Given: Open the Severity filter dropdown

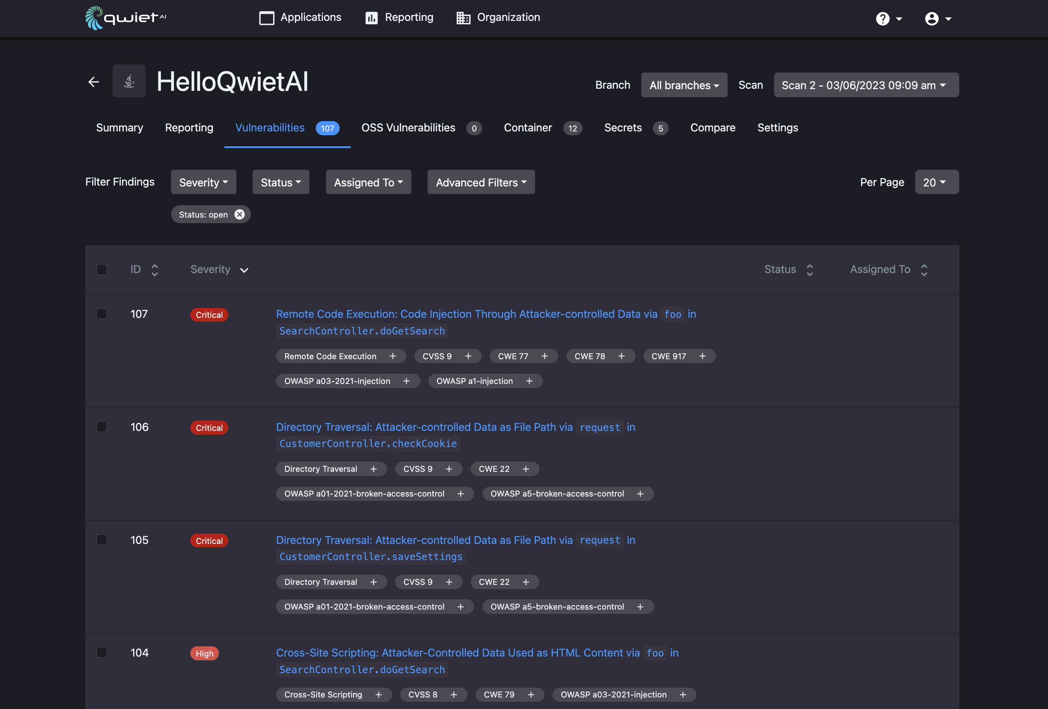Looking at the screenshot, I should coord(204,182).
